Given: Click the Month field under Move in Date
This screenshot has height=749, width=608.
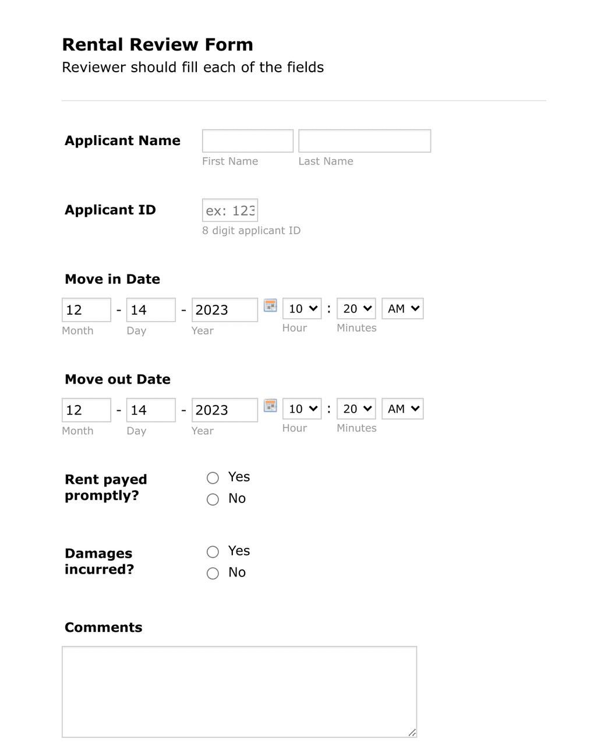Looking at the screenshot, I should (86, 310).
